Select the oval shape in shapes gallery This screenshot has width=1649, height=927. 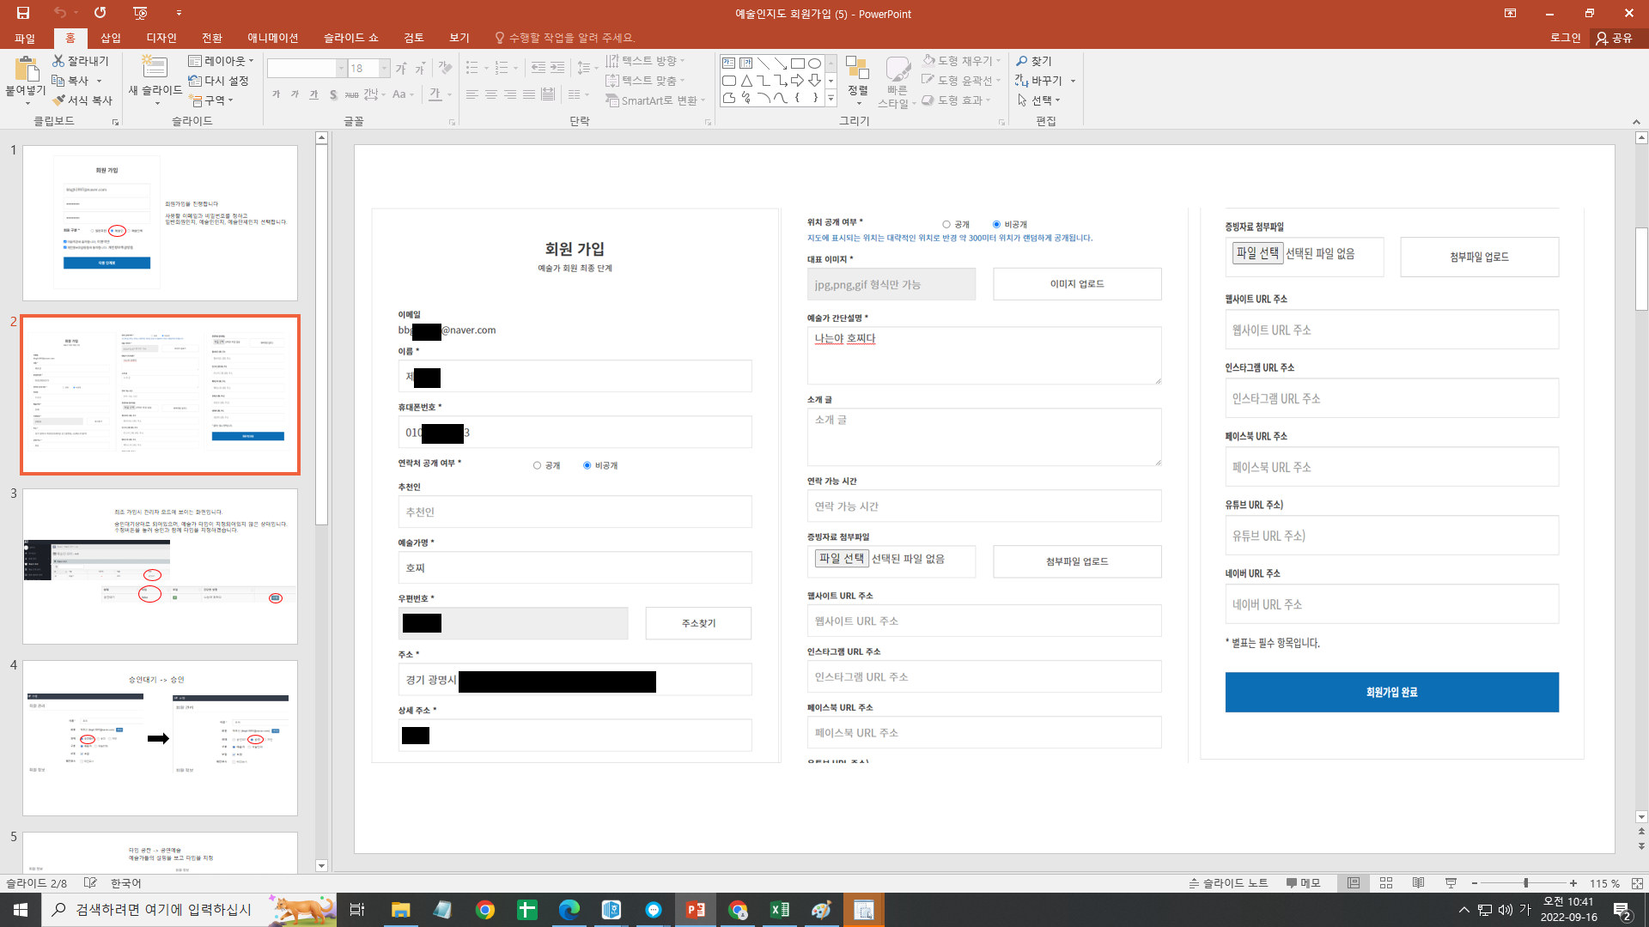tap(814, 63)
